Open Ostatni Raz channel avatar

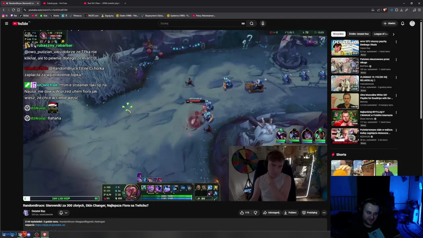[x=26, y=213]
